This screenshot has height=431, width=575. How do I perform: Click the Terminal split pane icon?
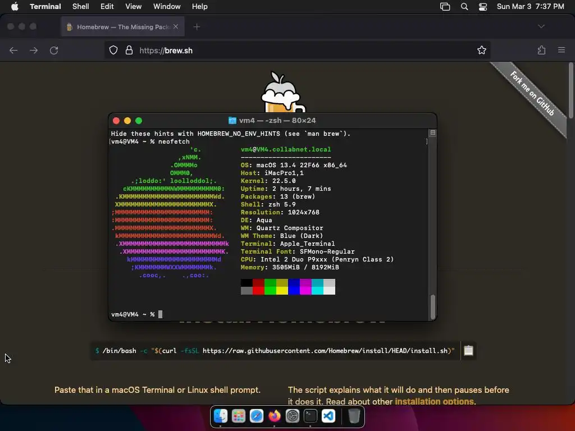point(433,132)
